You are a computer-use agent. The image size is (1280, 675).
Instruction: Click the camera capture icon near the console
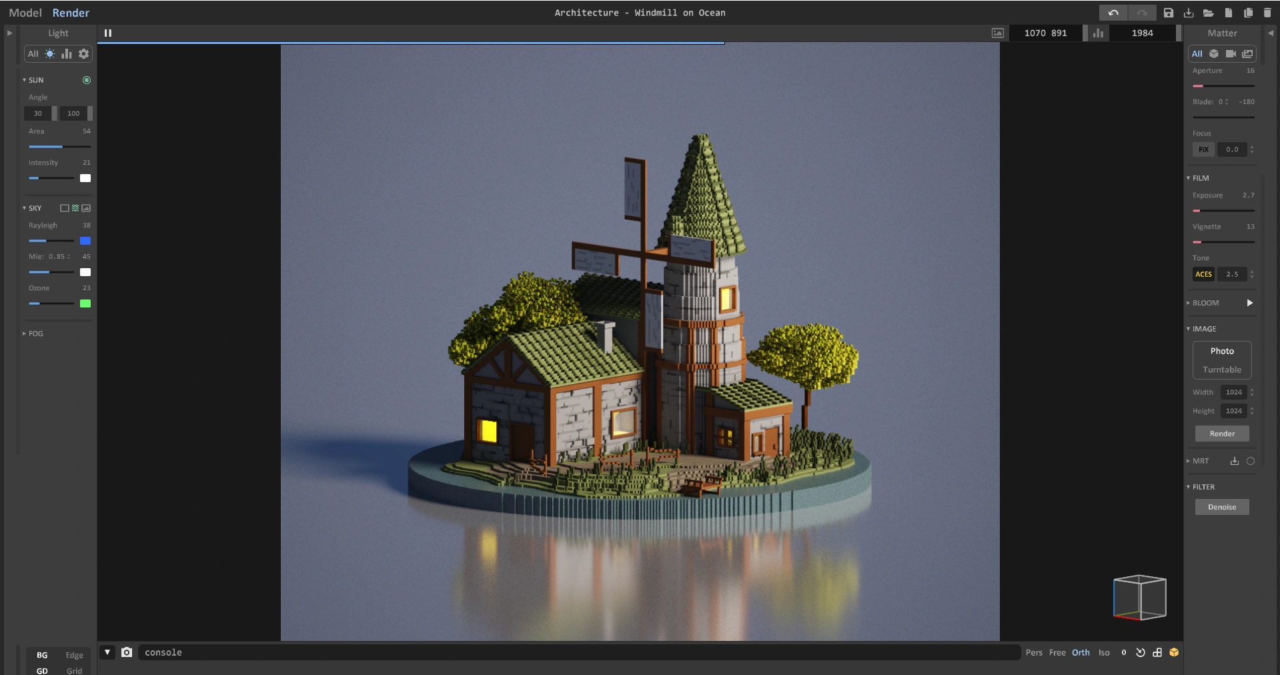pos(126,653)
